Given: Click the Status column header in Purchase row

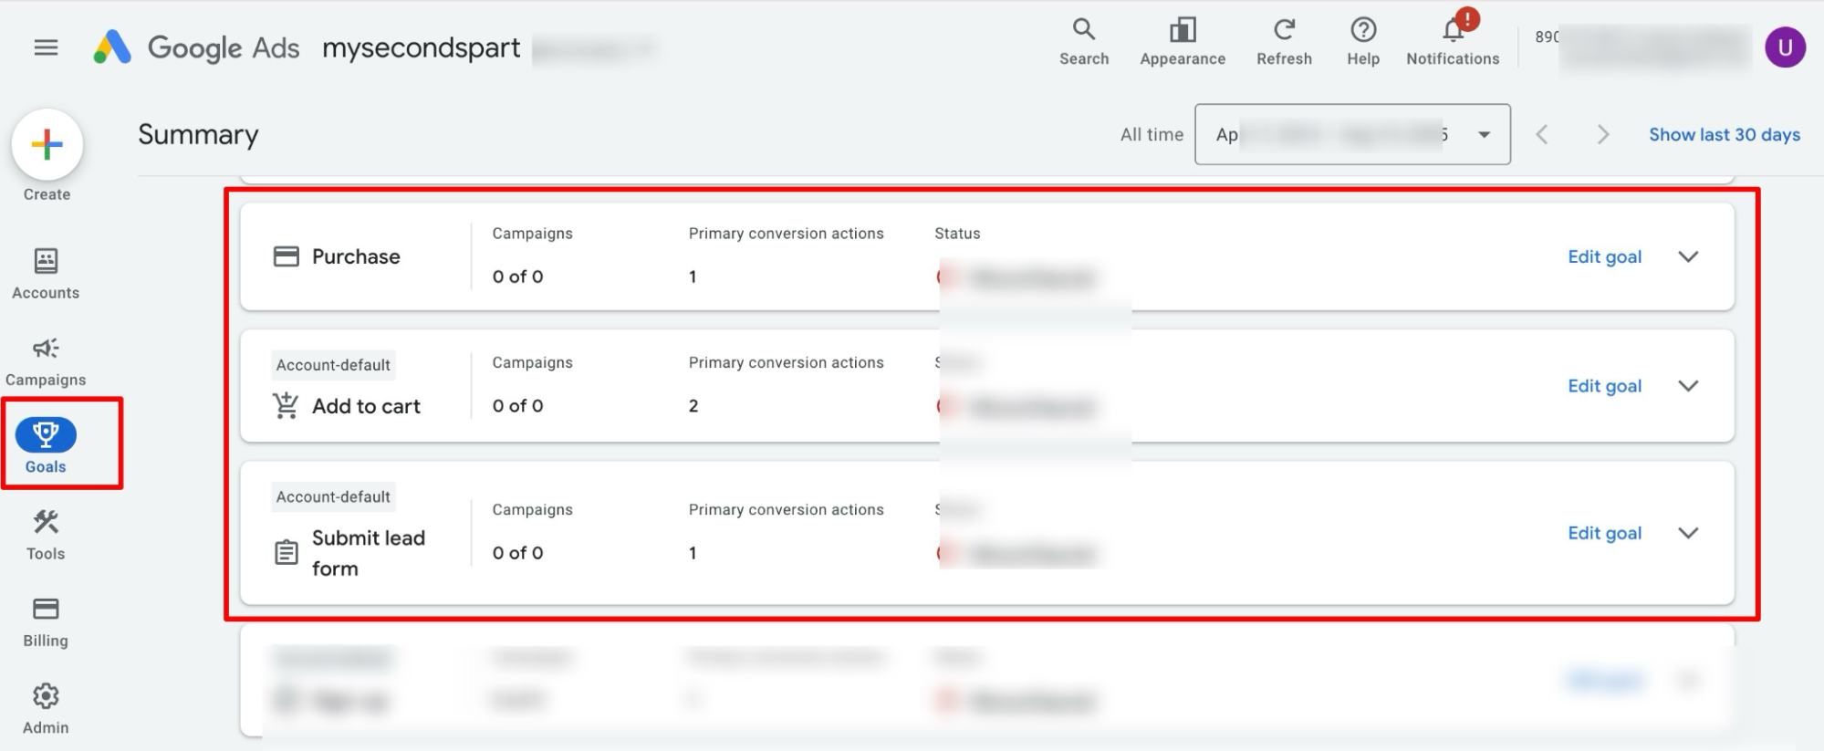Looking at the screenshot, I should pos(957,234).
